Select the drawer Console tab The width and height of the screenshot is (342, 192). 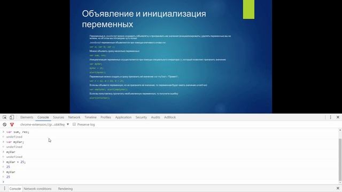pyautogui.click(x=15, y=188)
